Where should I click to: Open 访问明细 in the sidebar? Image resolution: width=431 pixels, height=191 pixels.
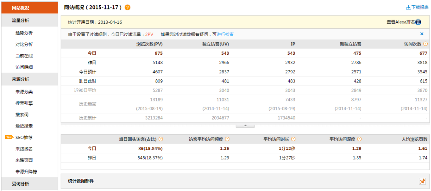(24, 67)
